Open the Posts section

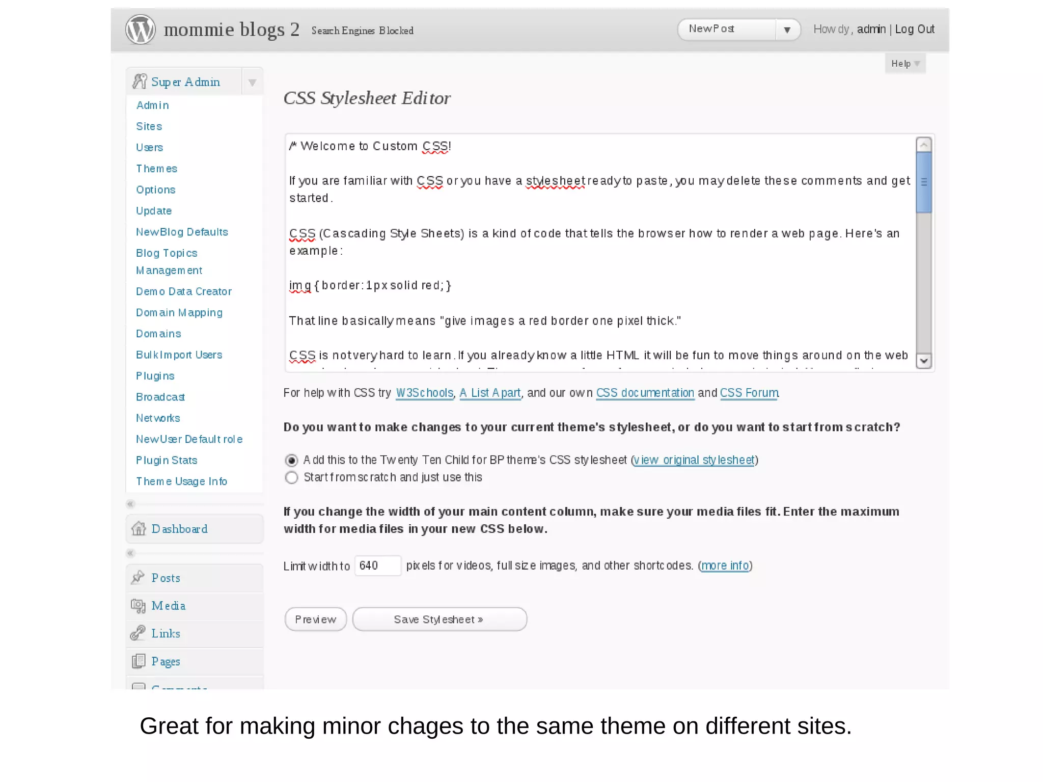[195, 578]
